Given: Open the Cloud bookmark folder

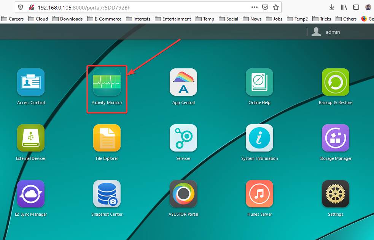Looking at the screenshot, I should click(x=38, y=19).
